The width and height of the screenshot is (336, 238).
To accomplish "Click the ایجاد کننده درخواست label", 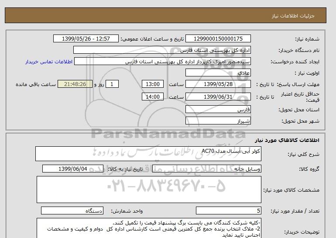I will (295, 62).
